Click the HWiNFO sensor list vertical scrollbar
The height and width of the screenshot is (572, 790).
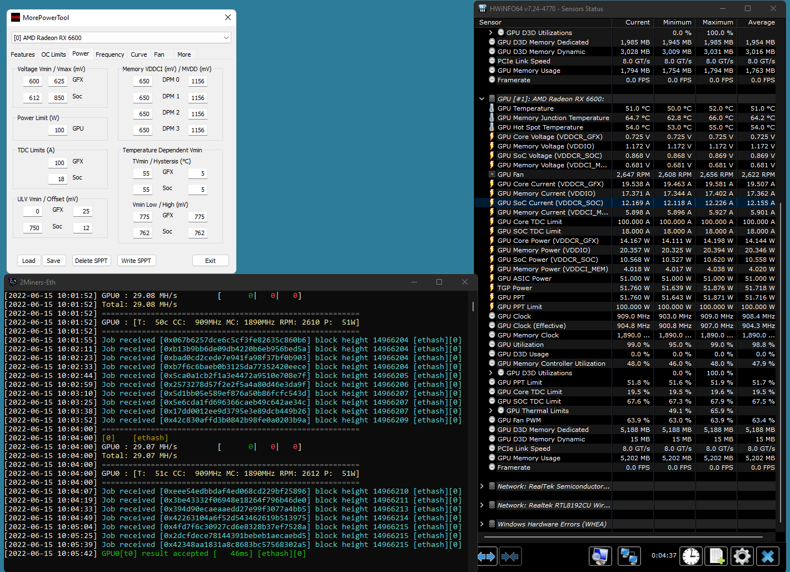781,361
